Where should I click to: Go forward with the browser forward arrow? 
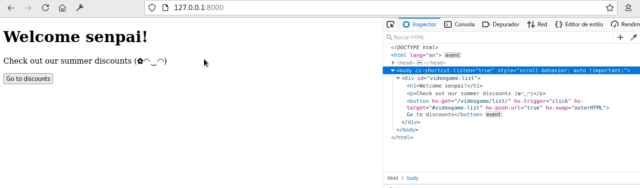28,8
